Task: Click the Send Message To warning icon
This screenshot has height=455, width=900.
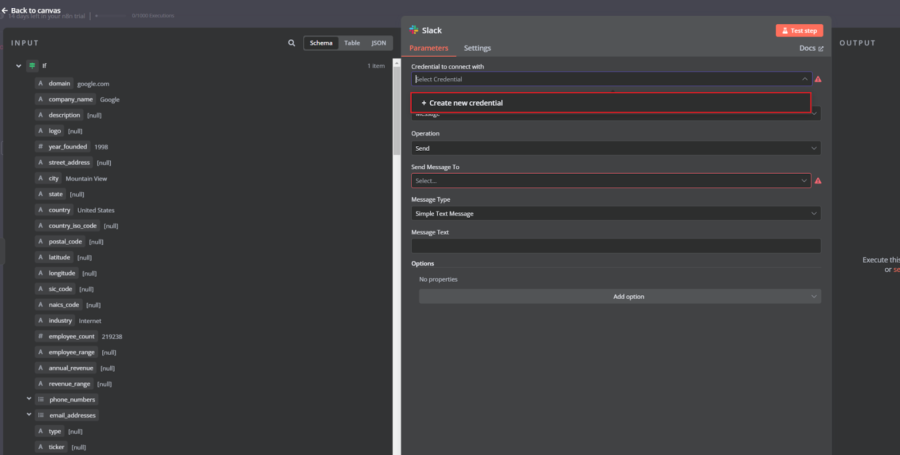Action: click(x=818, y=181)
